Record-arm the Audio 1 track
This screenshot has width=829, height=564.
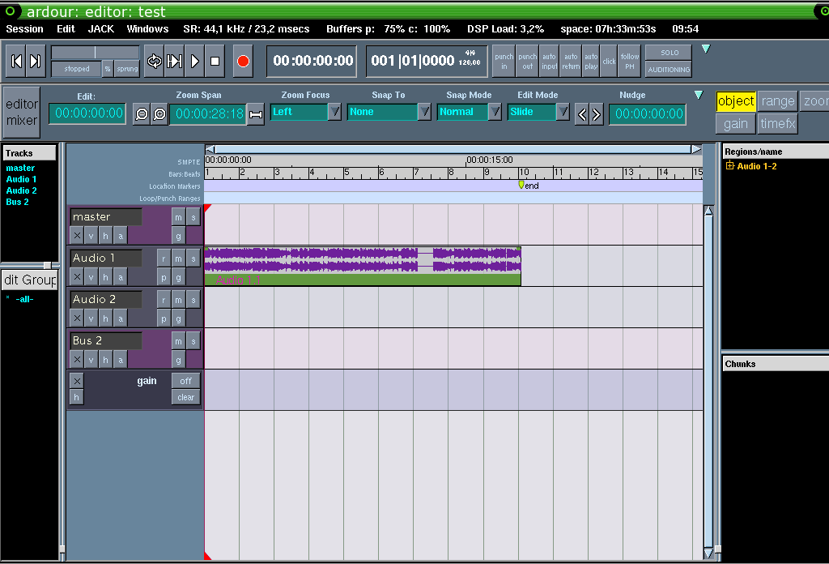[164, 258]
